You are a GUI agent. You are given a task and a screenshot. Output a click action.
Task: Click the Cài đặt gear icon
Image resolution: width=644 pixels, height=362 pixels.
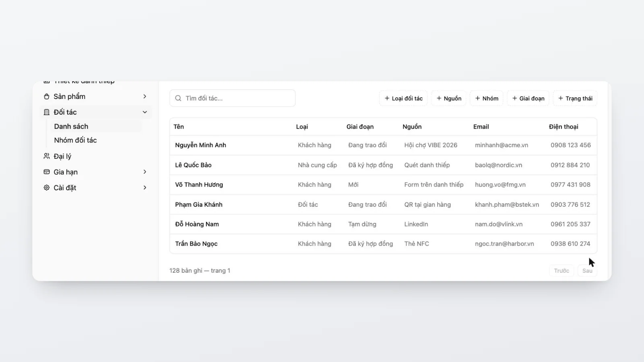[47, 187]
